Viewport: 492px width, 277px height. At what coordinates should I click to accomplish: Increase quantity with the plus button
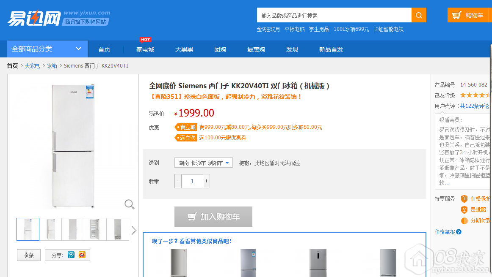(x=206, y=181)
